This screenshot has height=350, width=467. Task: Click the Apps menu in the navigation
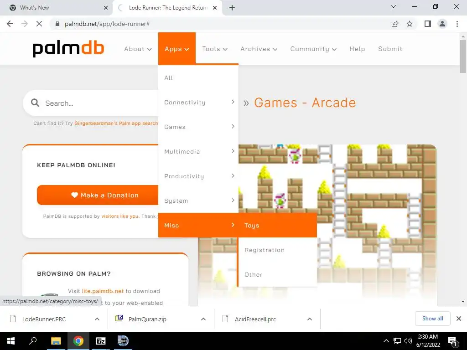177,49
